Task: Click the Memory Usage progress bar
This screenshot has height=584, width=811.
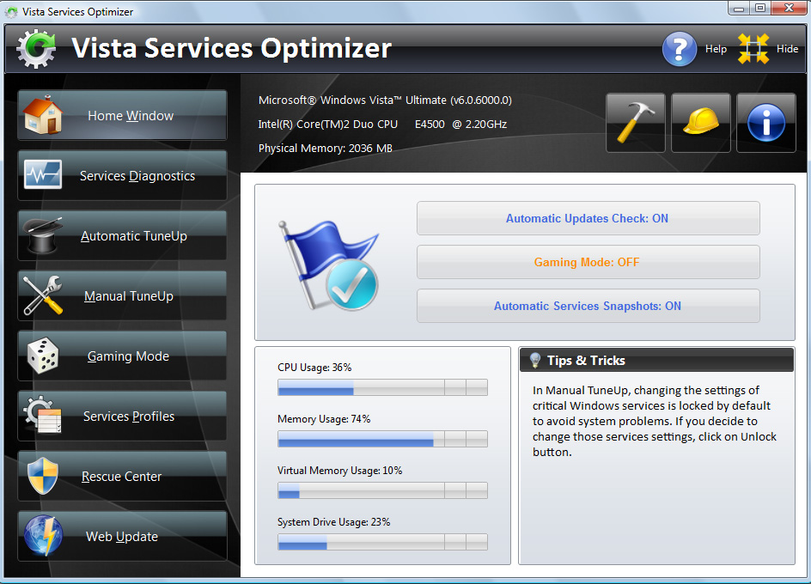Action: [x=383, y=439]
